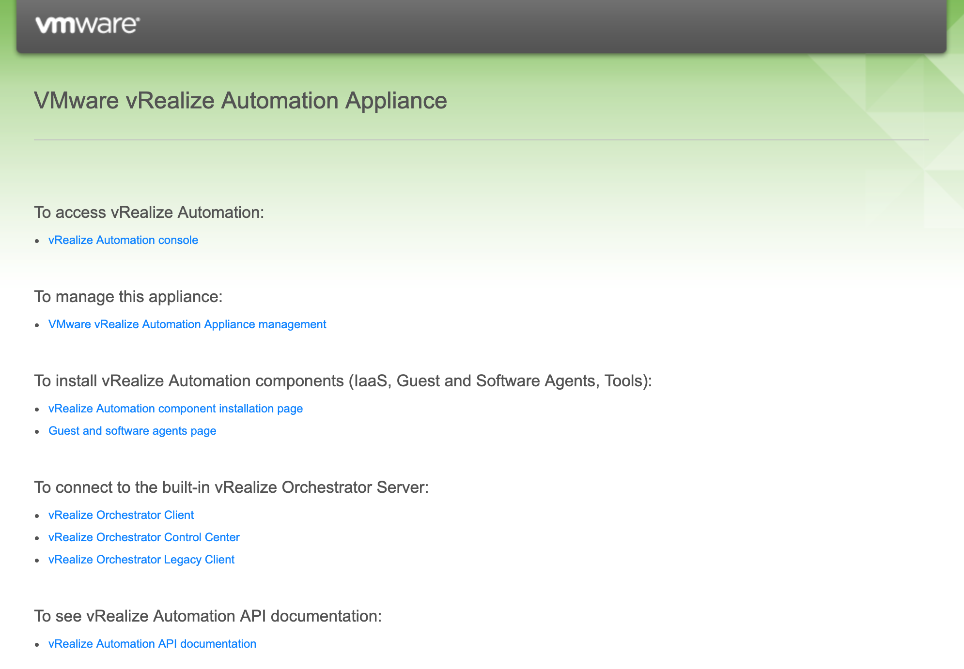The width and height of the screenshot is (964, 669).
Task: Click the 'To access vRealize Automation:' heading
Action: [149, 213]
